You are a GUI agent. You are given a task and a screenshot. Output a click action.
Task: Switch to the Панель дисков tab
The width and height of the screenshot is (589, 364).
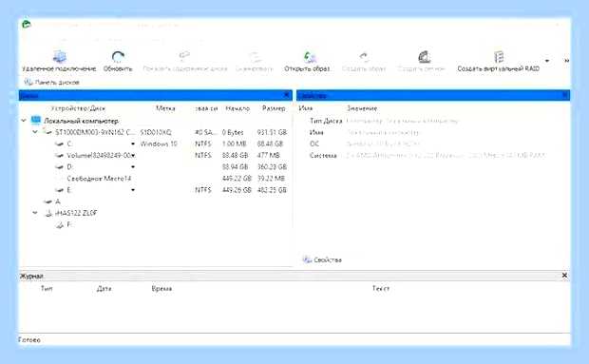click(x=52, y=83)
